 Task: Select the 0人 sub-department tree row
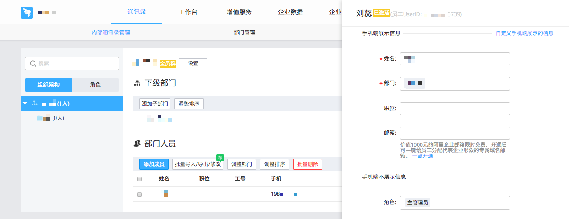(72, 118)
